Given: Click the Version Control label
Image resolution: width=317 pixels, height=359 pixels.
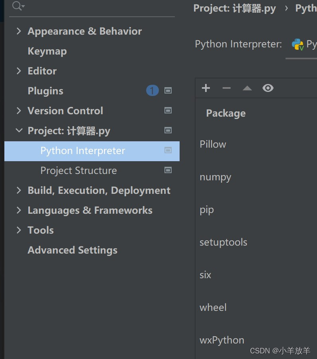Looking at the screenshot, I should (65, 111).
